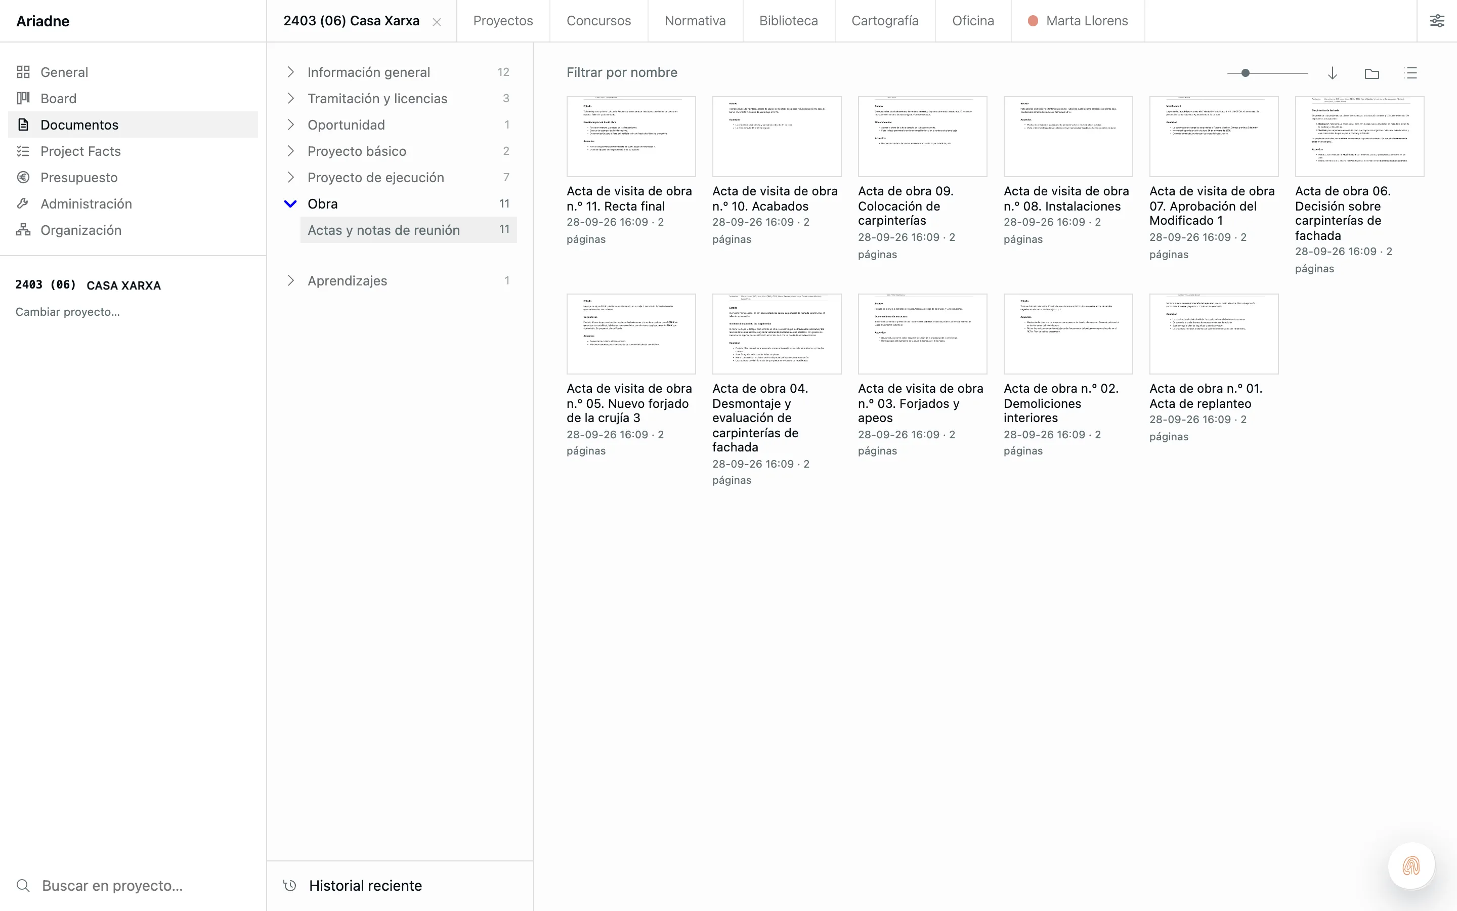
Task: Open the fingerprint assistant button
Action: point(1410,866)
